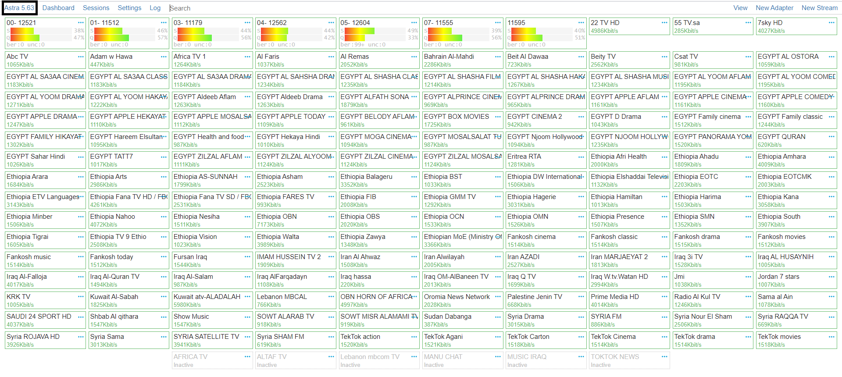The width and height of the screenshot is (842, 377).
Task: Open the three-dot menu on Bahrain Al-Mahdi
Action: [x=498, y=56]
